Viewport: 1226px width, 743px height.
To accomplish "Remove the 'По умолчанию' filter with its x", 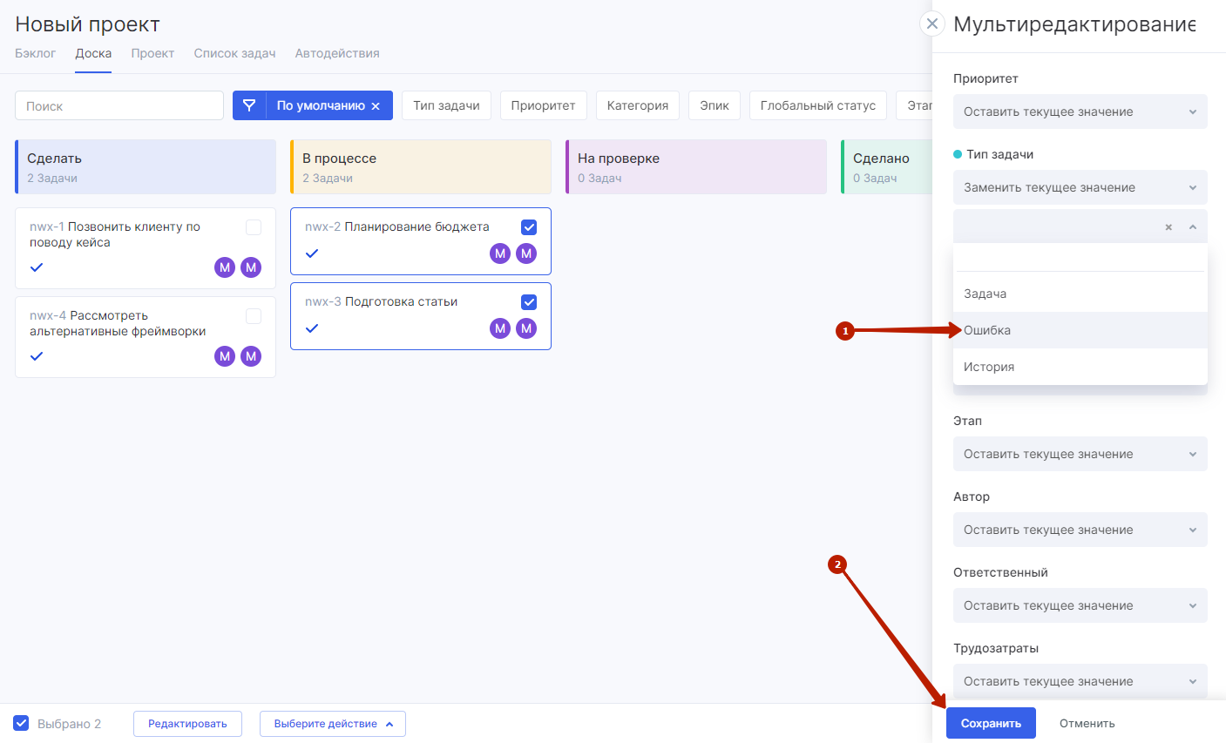I will pyautogui.click(x=376, y=106).
